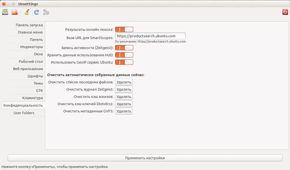
Task: Toggle the online search results switch
Action: [x=124, y=29]
